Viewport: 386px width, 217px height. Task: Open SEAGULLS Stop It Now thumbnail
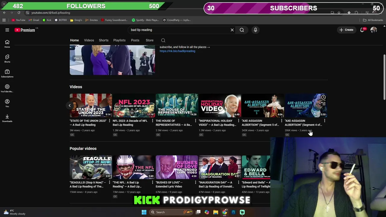91,167
